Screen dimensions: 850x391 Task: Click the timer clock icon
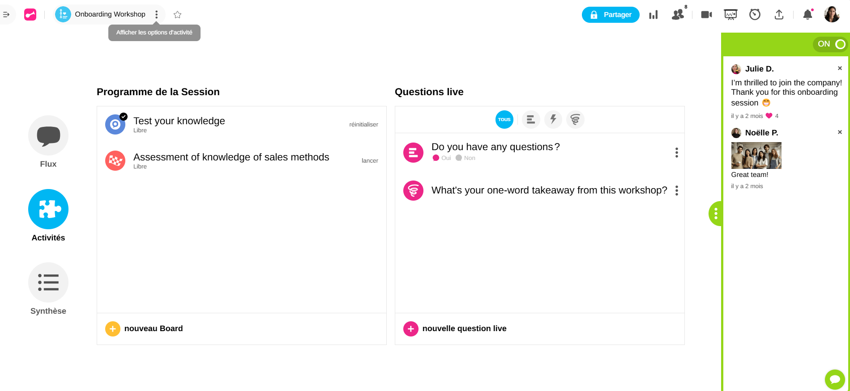pos(755,15)
